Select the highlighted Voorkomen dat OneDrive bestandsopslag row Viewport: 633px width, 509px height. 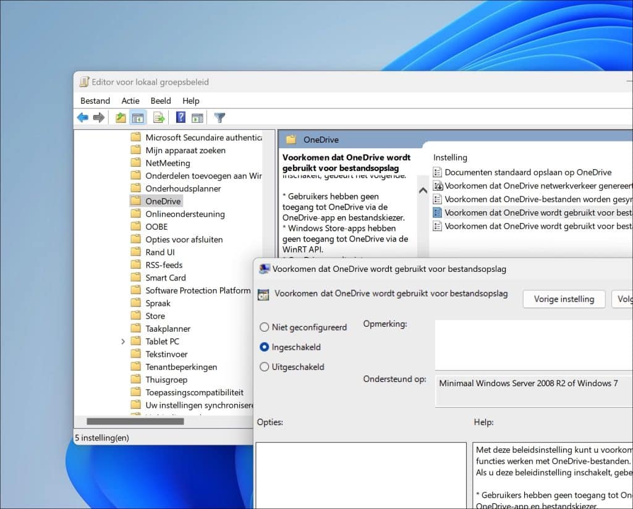[x=532, y=212]
